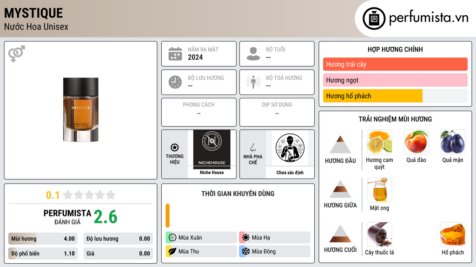
Task: Click the first rating star
Action: click(x=68, y=195)
